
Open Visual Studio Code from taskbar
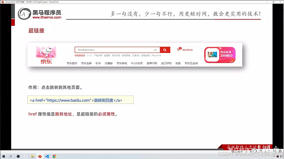(47, 156)
